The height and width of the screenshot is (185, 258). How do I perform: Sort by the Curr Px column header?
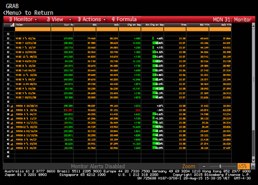(x=62, y=25)
